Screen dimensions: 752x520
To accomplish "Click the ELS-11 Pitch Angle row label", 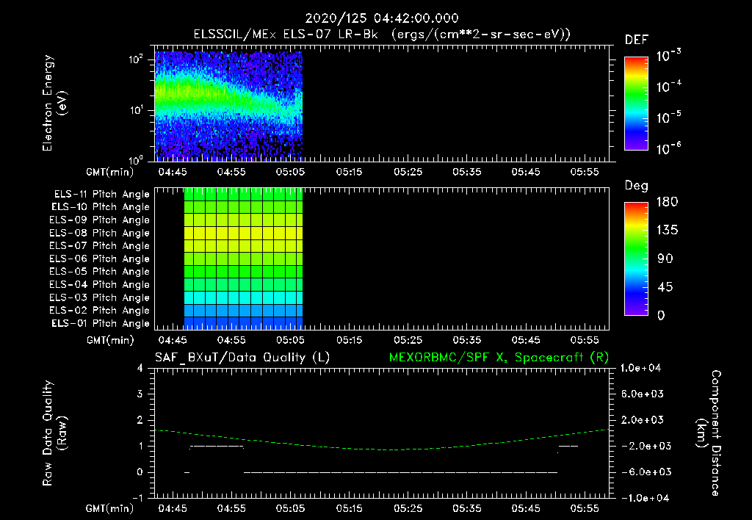I will click(101, 195).
